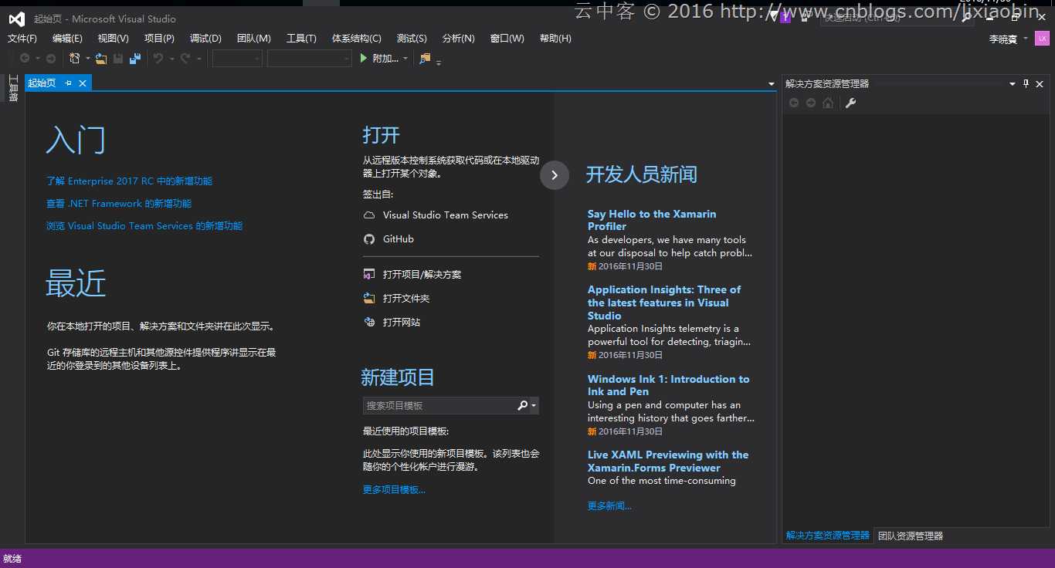The height and width of the screenshot is (568, 1055).
Task: Open the account dropdown next to 李晓宾
Action: 1026,39
